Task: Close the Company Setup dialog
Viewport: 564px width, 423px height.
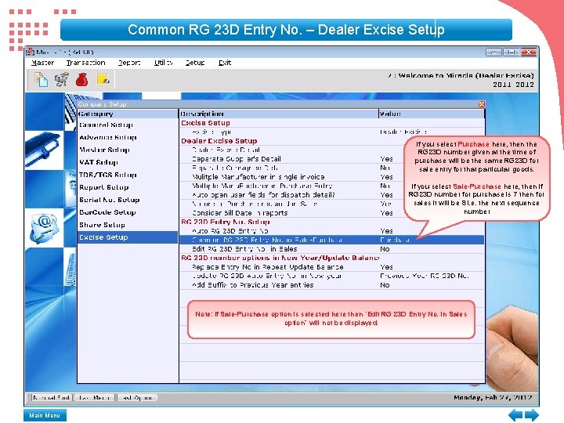Action: point(481,104)
